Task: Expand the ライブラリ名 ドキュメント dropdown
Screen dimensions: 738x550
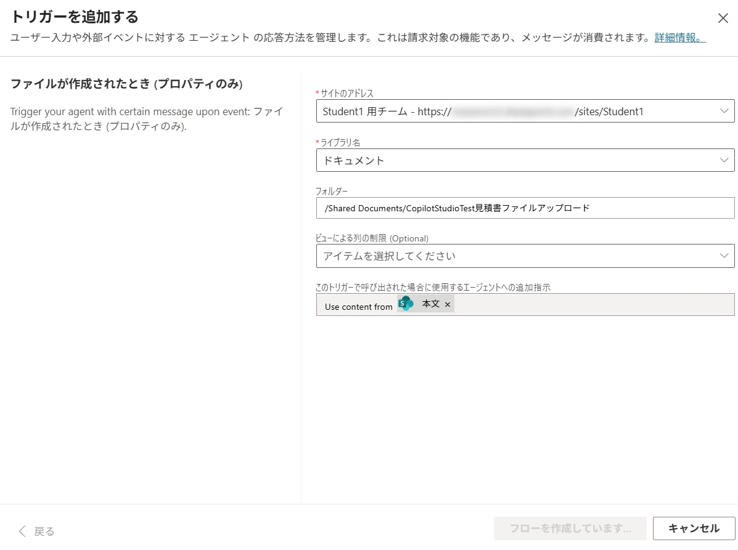Action: [525, 160]
